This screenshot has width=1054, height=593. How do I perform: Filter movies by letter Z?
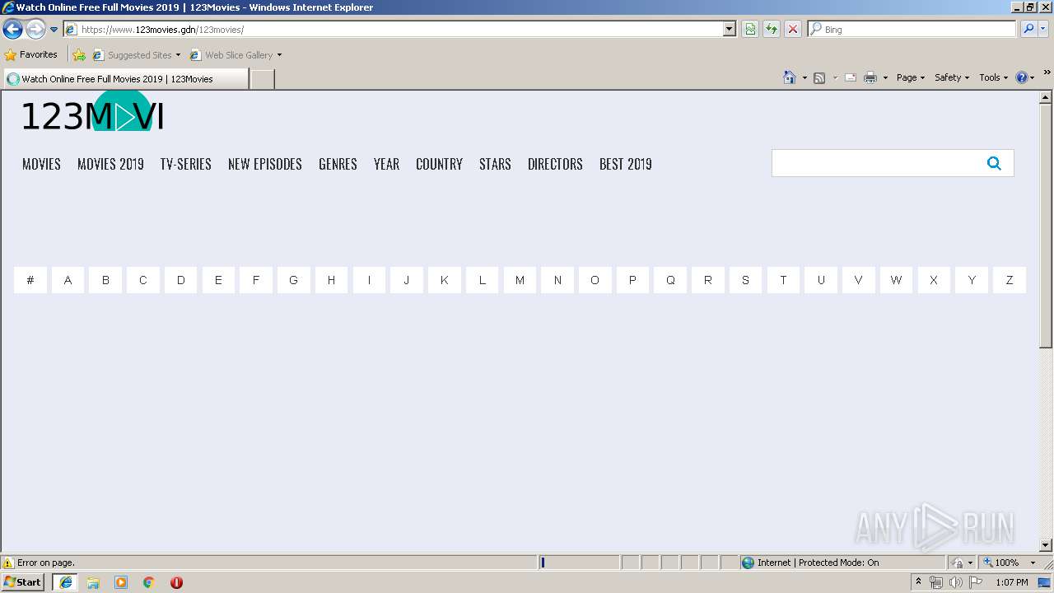[x=1010, y=280]
